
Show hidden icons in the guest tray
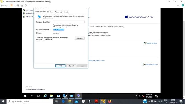coord(136,96)
